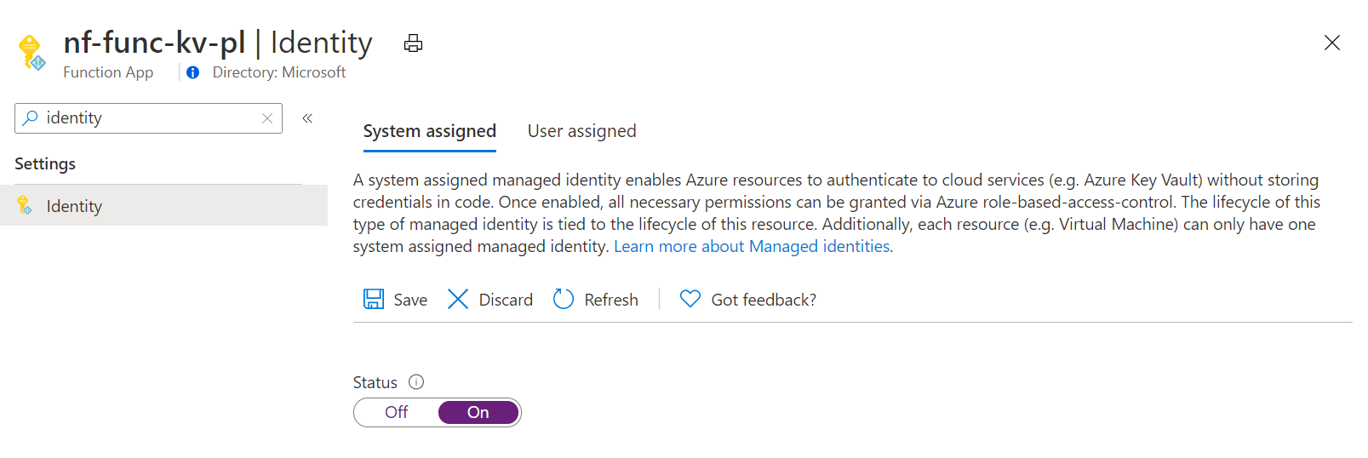Screen dimensions: 1368x458
Task: Click the Function App key icon in header
Action: (x=32, y=53)
